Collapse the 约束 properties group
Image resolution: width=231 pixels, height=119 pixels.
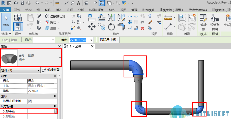pyautogui.click(x=55, y=76)
